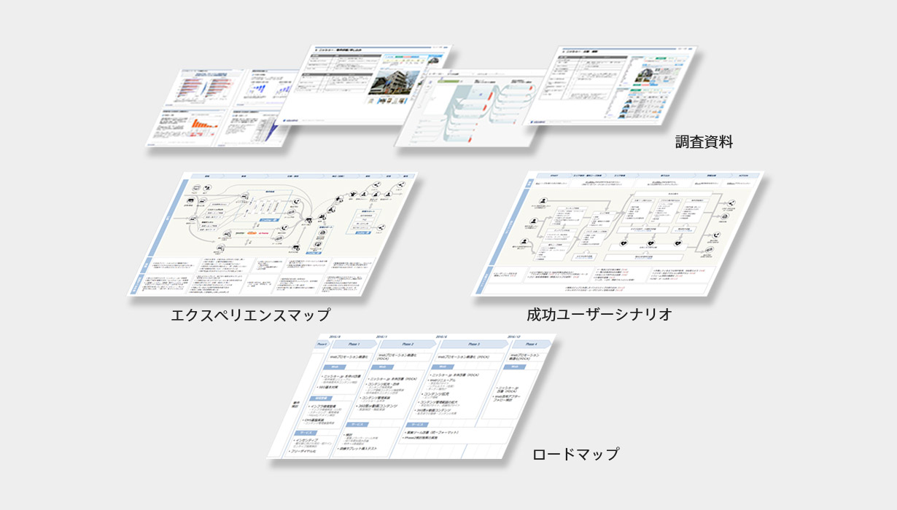Click the エクスペリエンスマップ caption
Image resolution: width=897 pixels, height=510 pixels.
click(249, 315)
